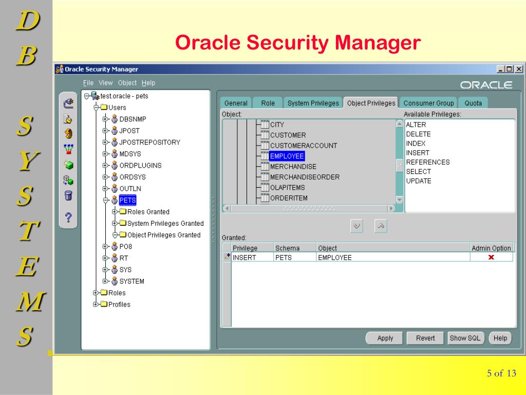The height and width of the screenshot is (395, 526).
Task: Expand the ORDPLUGINS user node
Action: tap(105, 165)
